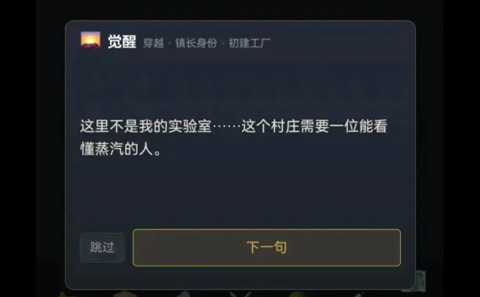Click the dimmed yellow icon beneath the dialog

pyautogui.click(x=65, y=294)
